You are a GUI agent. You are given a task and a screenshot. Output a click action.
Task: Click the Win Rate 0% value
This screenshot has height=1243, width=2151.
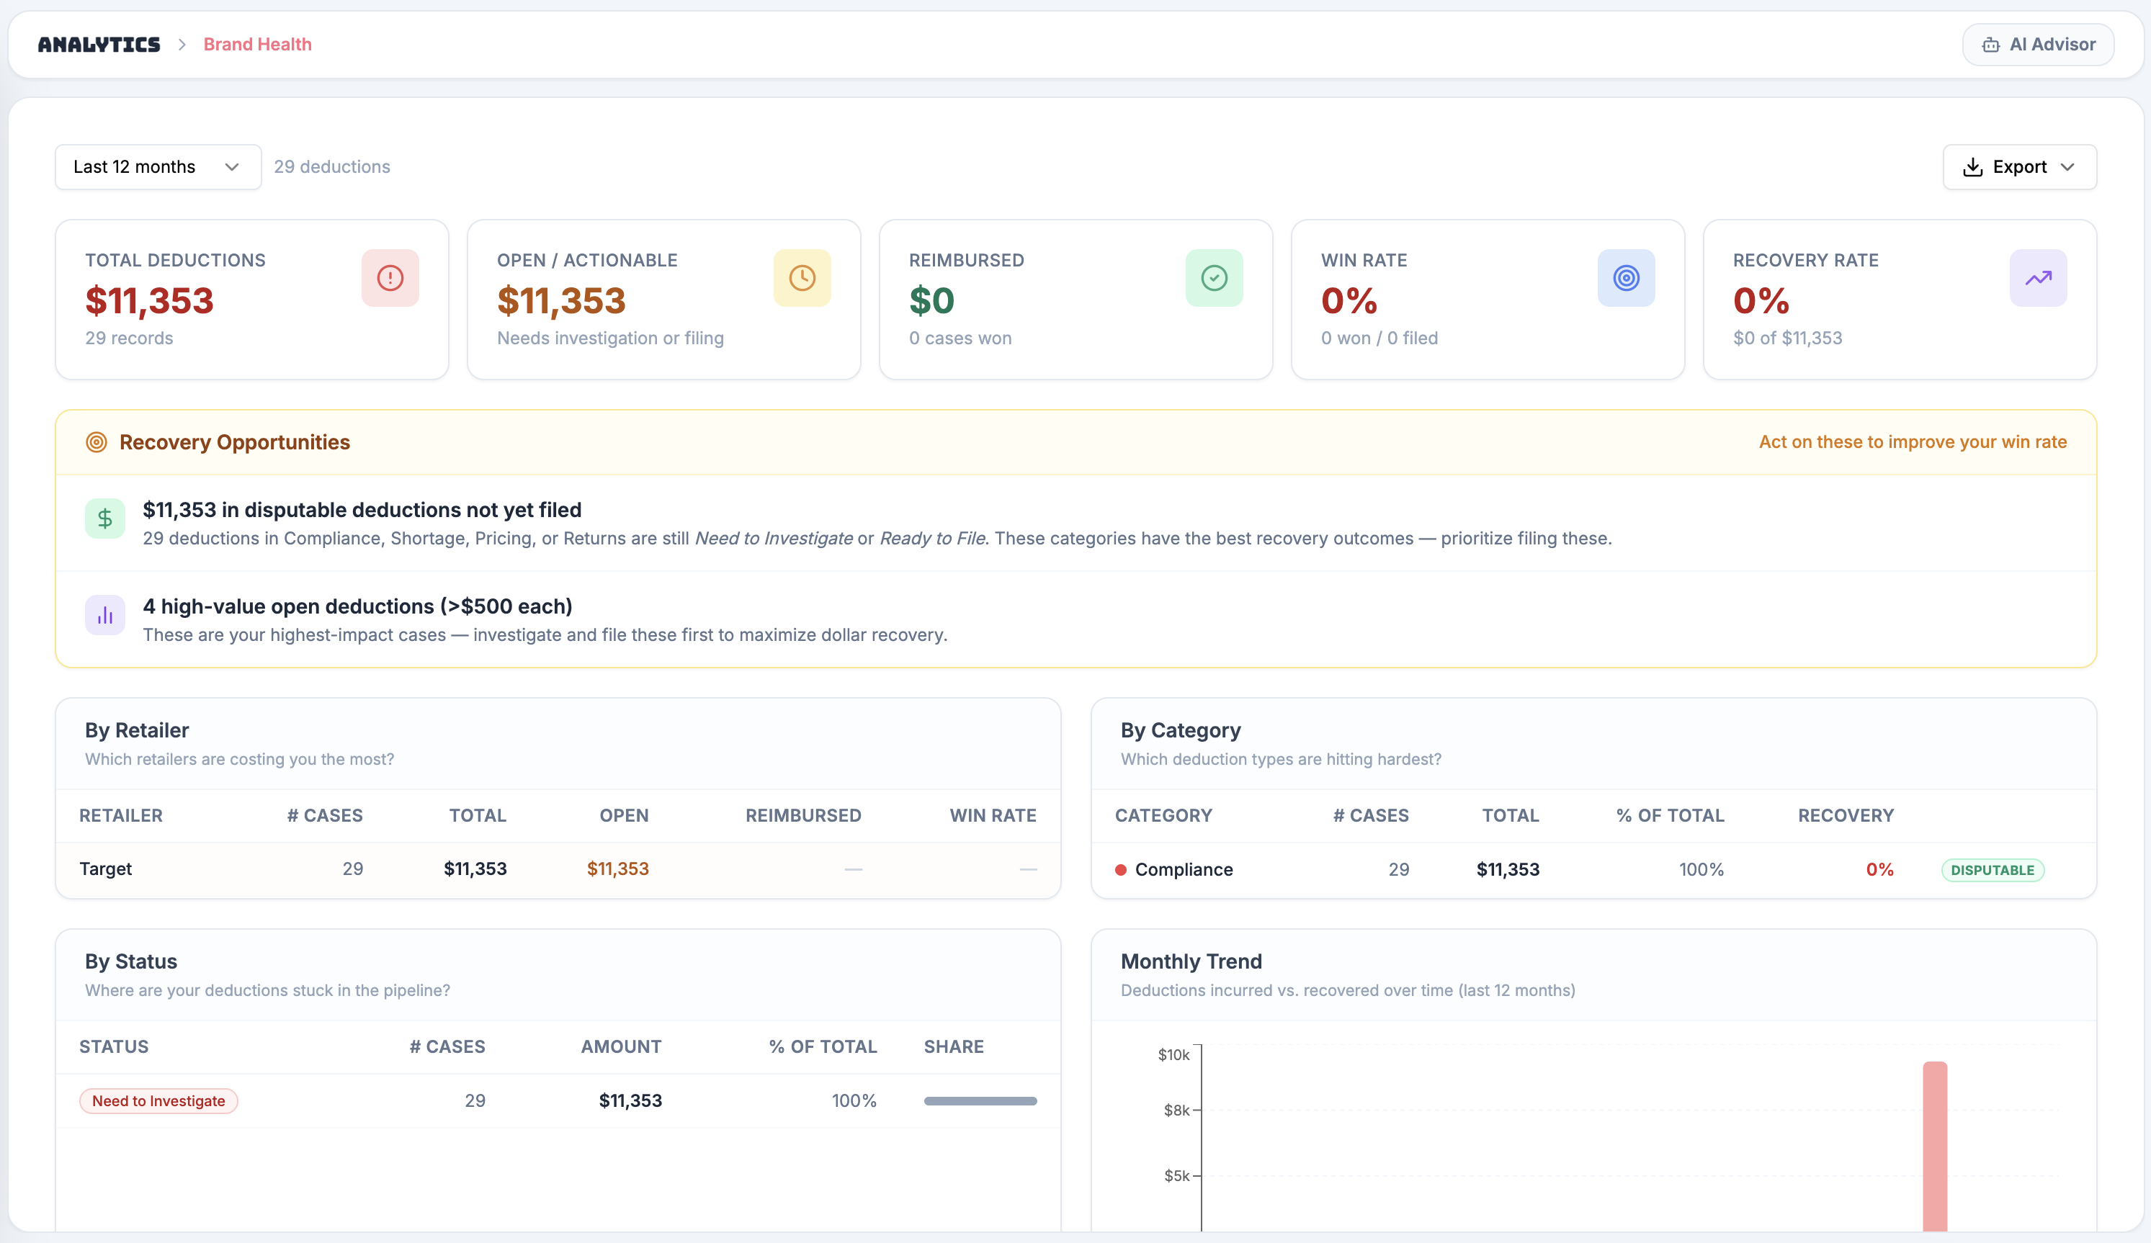[1349, 300]
